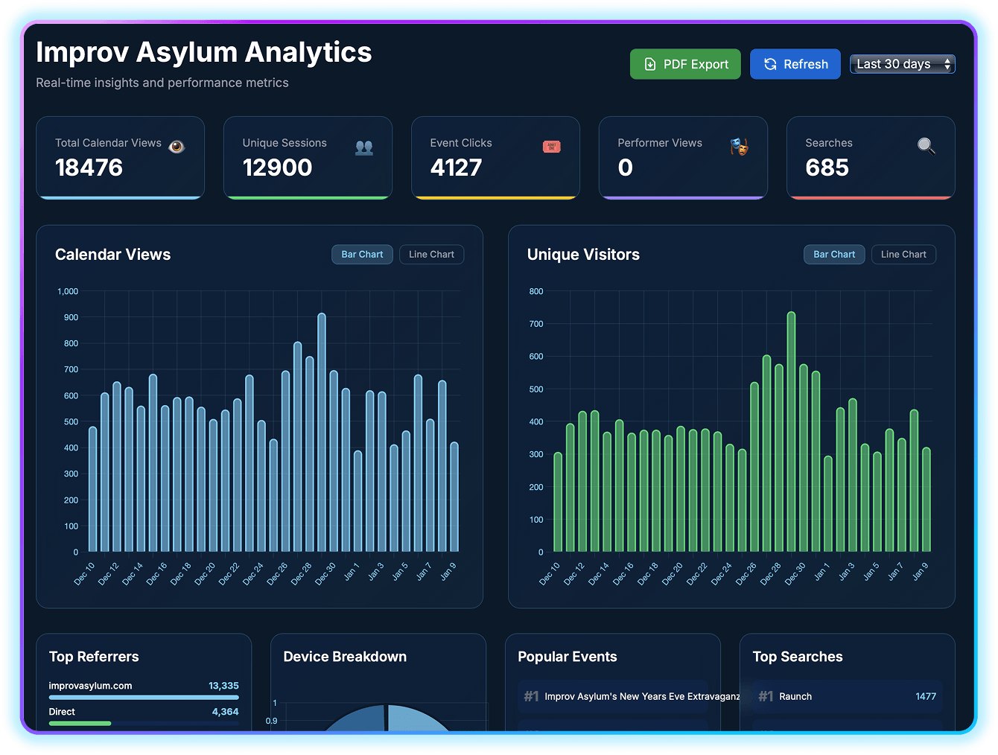Click the Event Clicks value 4127
Viewport: 998px width, 755px height.
pos(456,168)
